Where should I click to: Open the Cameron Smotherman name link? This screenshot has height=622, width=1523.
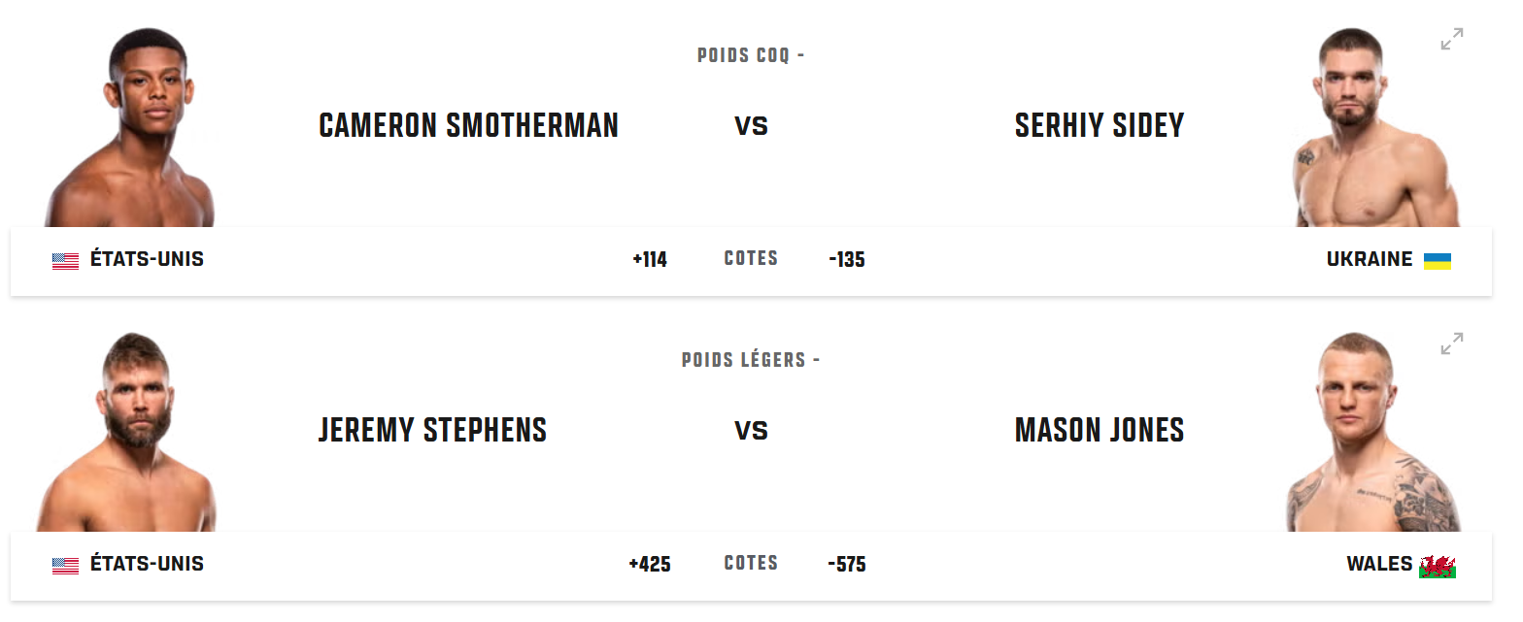[468, 126]
